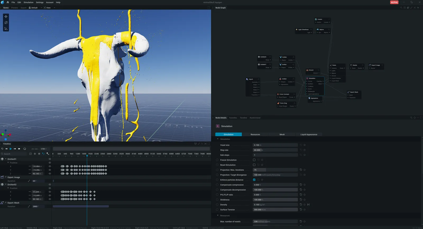Toggle loop playback in the timeline
423x229 pixels.
(x=25, y=149)
